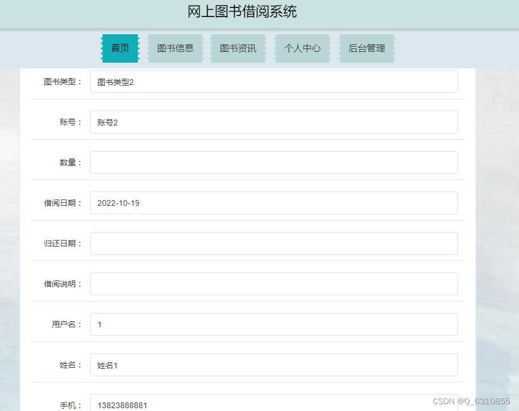Open the 图书信息 tab
The height and width of the screenshot is (411, 519).
(x=175, y=48)
